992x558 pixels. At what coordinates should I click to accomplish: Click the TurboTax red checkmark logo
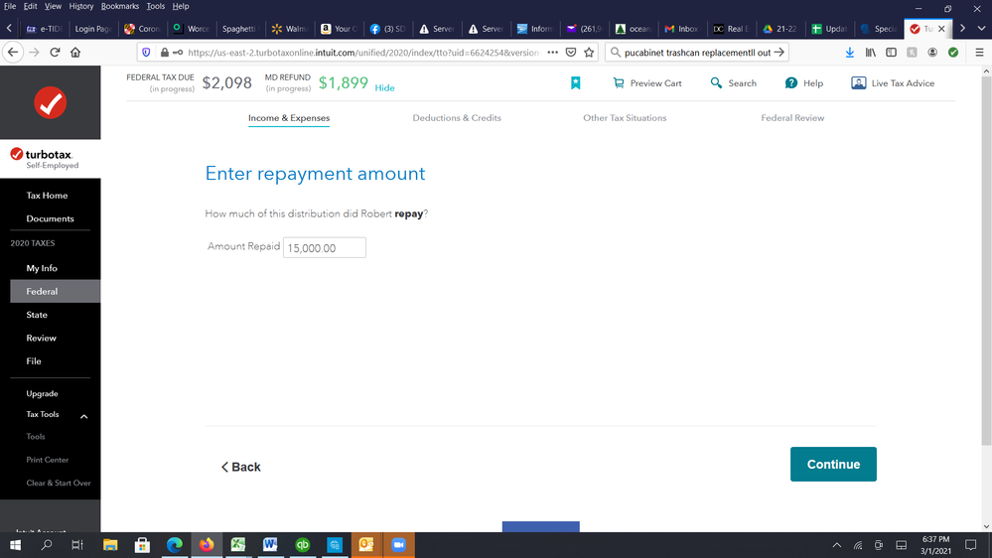[x=50, y=102]
